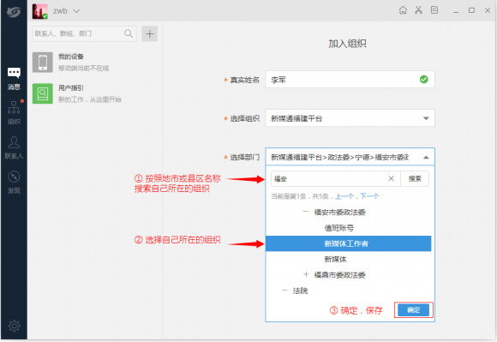Click the home icon in title bar
The height and width of the screenshot is (342, 497).
403,10
